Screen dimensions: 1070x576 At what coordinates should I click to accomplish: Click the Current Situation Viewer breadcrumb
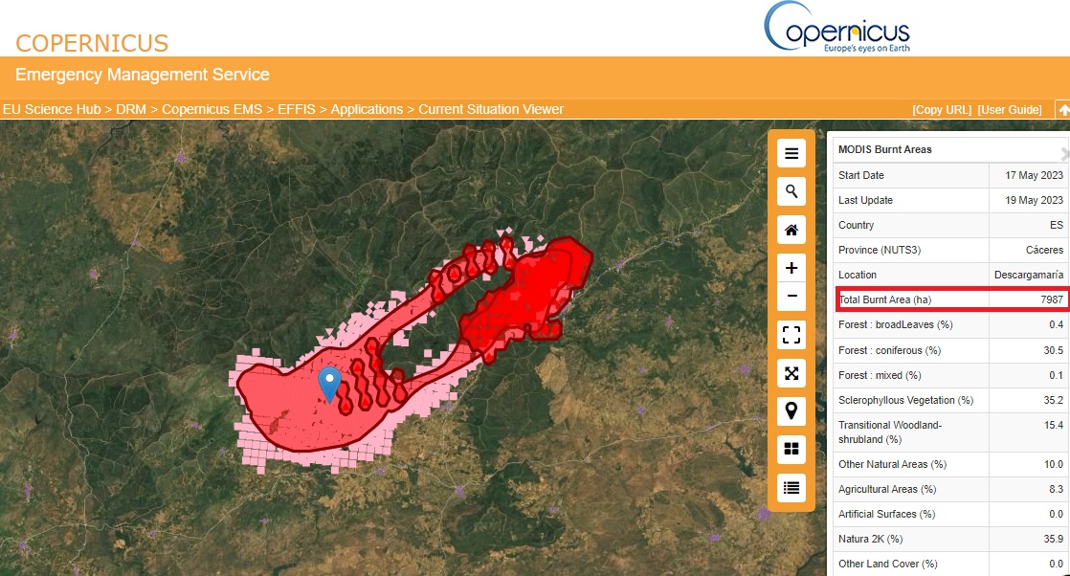491,109
